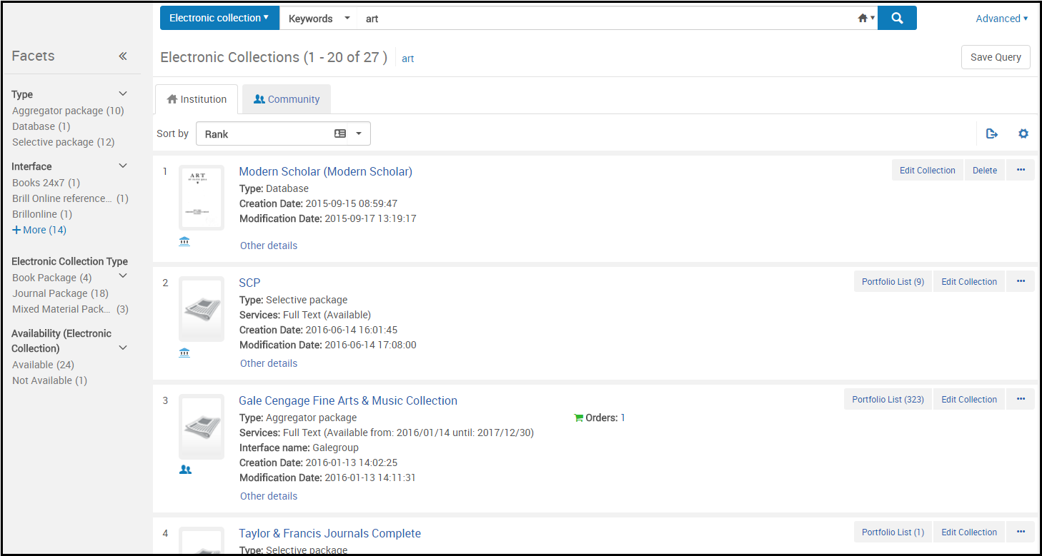Screen dimensions: 1042x556
Task: Collapse the Interface facet section
Action: [123, 166]
